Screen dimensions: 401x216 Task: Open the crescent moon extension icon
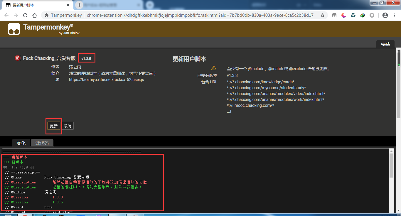pyautogui.click(x=344, y=15)
